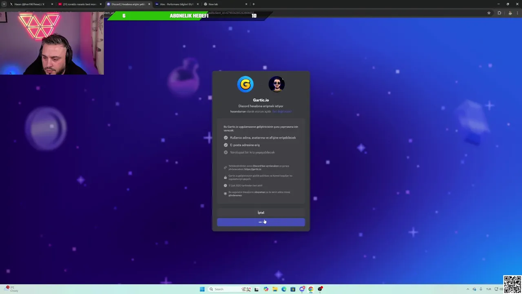Click the shield icon beside messages notice

(x=225, y=194)
